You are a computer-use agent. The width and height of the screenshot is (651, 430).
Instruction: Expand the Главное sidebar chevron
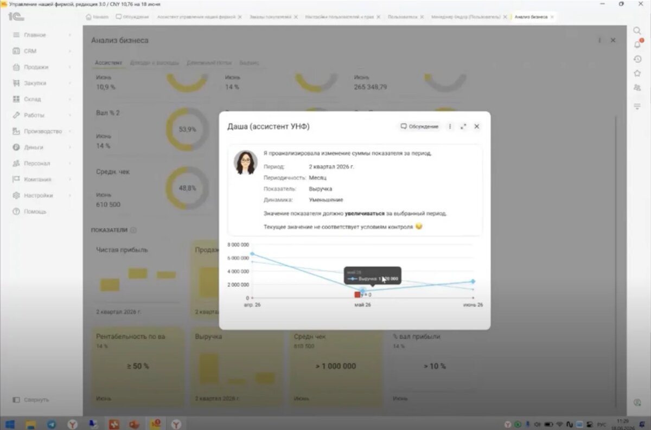pos(70,35)
